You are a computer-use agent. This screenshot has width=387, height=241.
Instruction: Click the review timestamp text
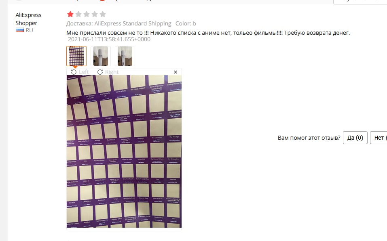pos(109,39)
